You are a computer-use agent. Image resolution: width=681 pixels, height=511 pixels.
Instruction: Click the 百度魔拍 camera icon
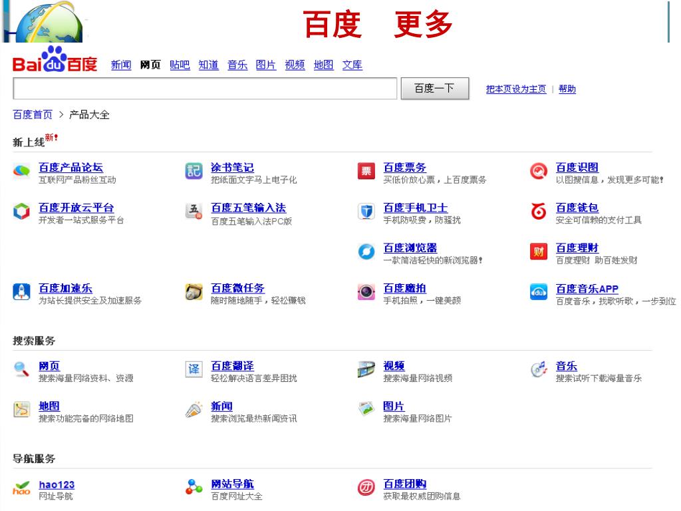tap(366, 291)
